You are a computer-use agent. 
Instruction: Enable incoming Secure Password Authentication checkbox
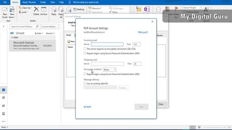(85, 53)
